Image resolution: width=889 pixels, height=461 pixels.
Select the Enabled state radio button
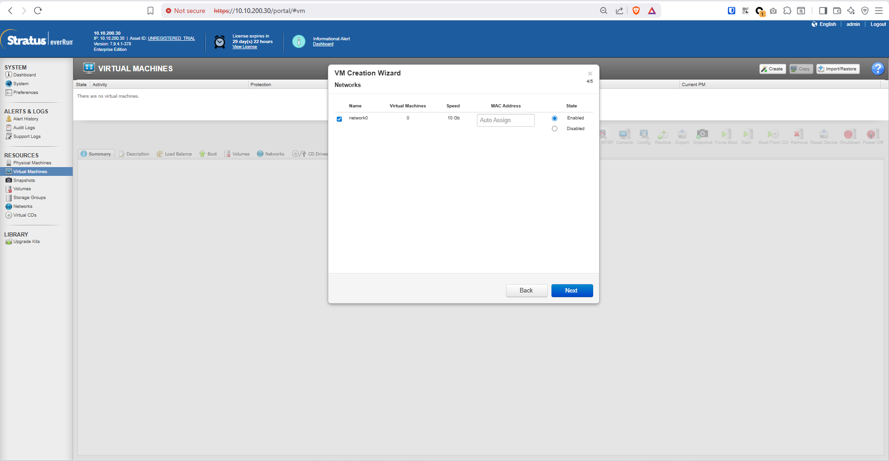554,118
